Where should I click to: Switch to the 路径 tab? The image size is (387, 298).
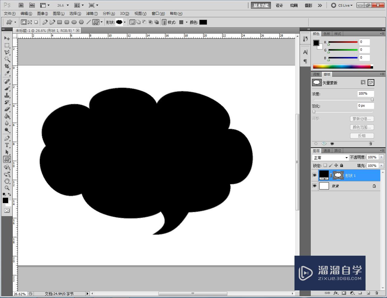point(338,151)
